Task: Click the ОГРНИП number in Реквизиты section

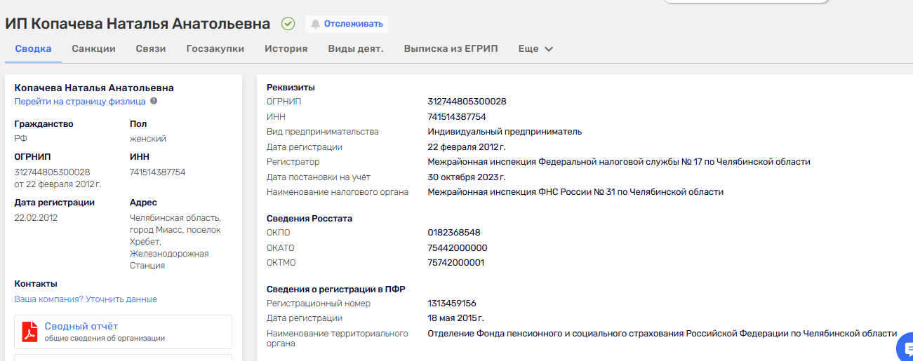Action: [x=467, y=102]
